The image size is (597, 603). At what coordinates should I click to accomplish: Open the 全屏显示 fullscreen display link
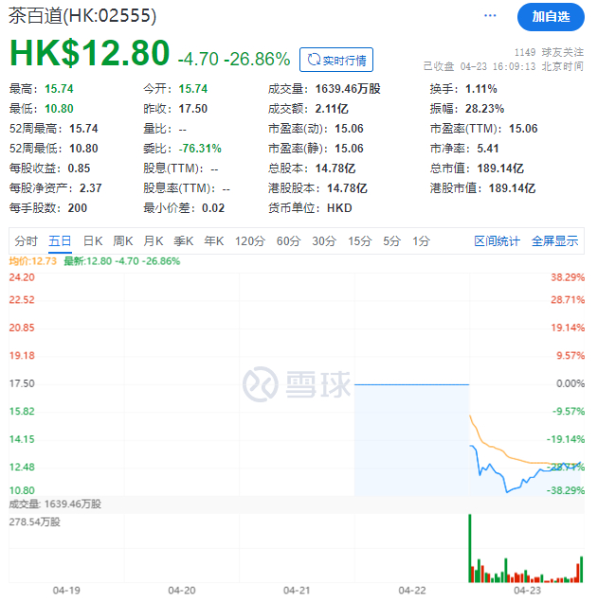click(x=554, y=241)
